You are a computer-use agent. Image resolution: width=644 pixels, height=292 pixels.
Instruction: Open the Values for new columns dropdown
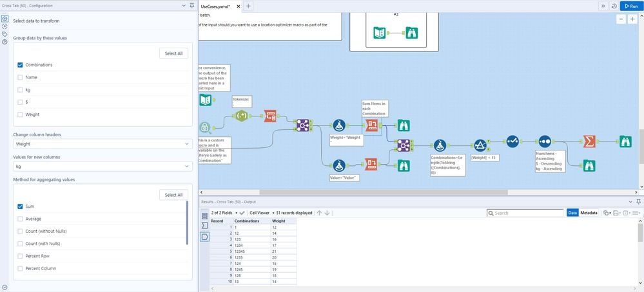(102, 167)
